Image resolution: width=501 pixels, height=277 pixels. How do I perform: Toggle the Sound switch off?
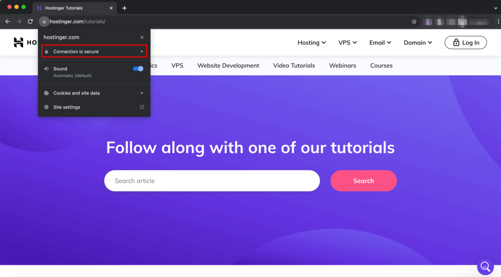tap(138, 69)
